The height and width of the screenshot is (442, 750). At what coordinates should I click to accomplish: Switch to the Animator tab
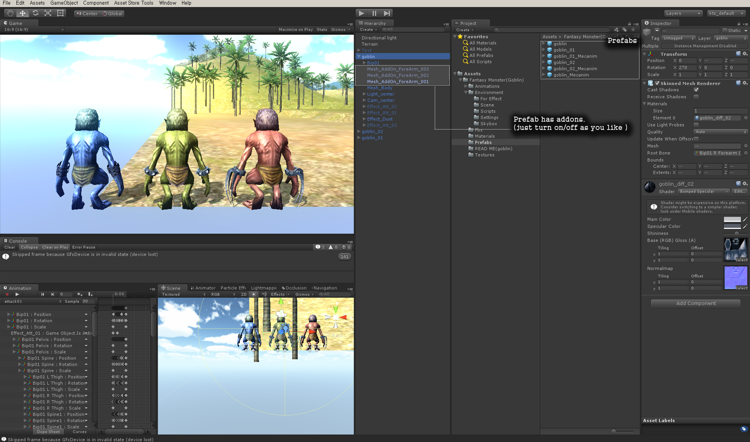click(x=203, y=288)
